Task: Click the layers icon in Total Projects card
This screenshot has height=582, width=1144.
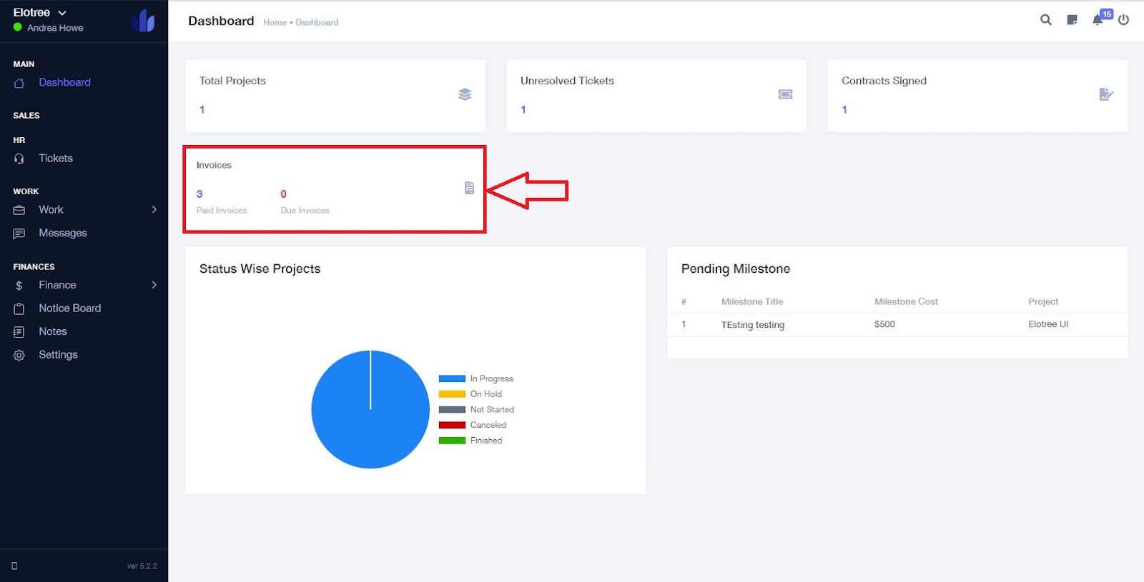Action: point(465,94)
